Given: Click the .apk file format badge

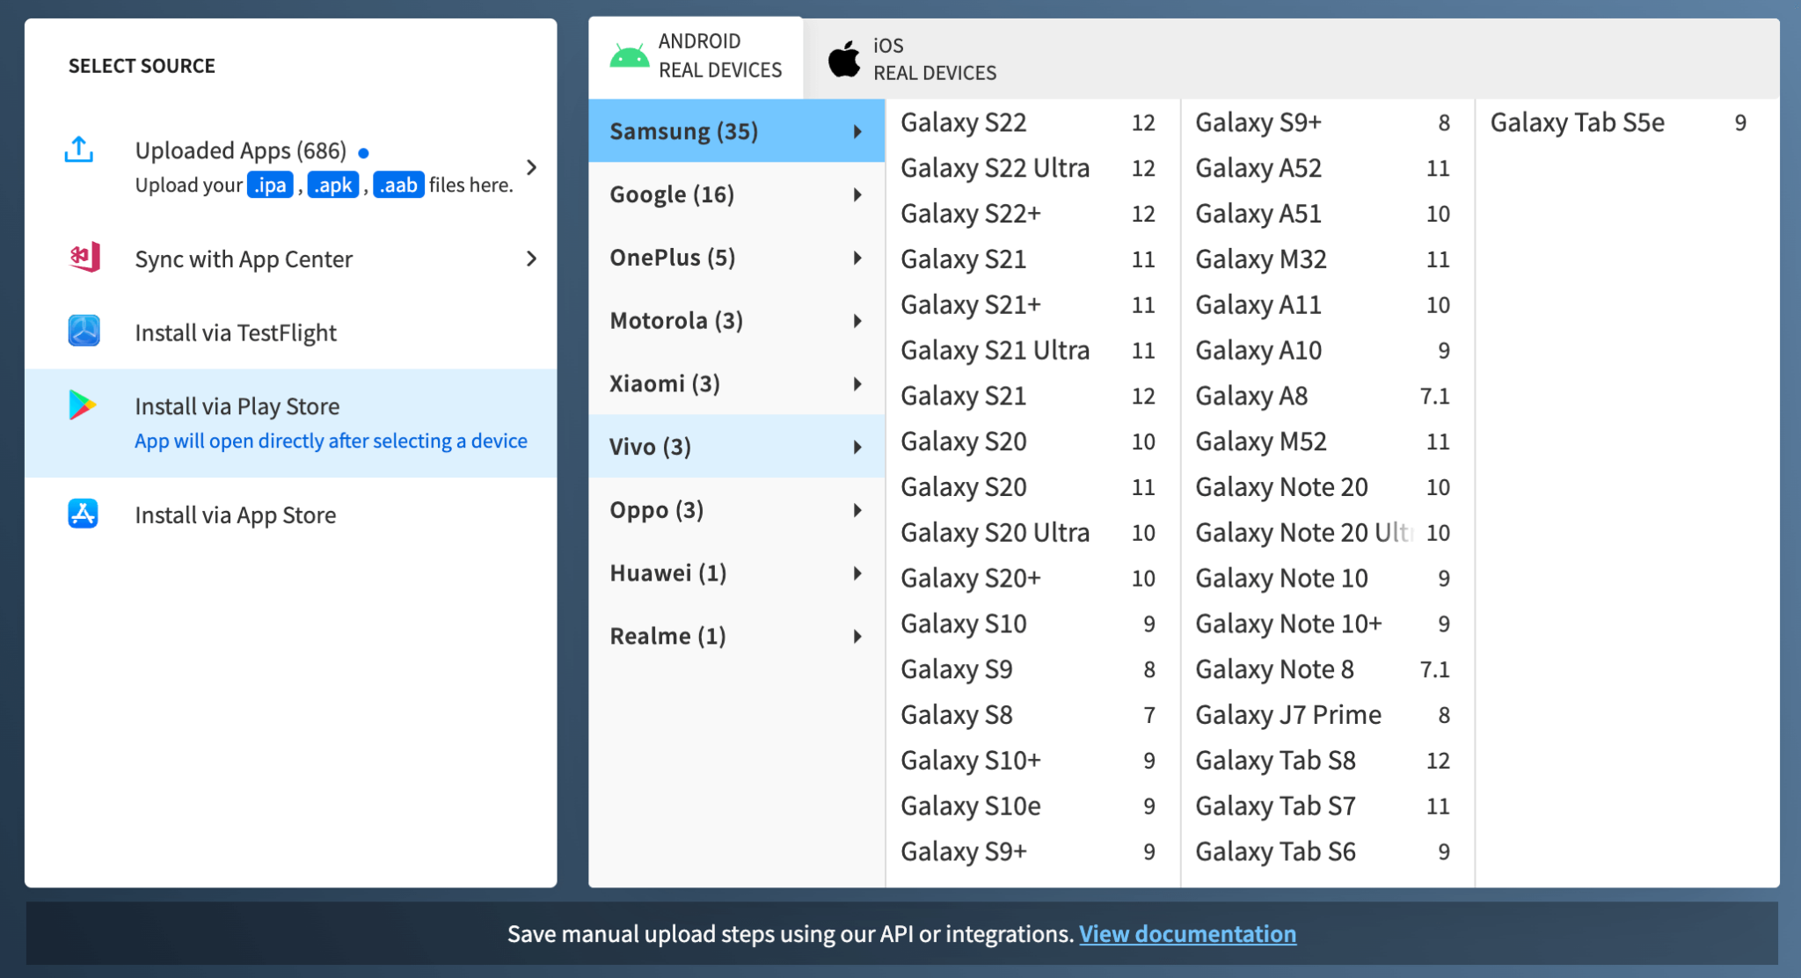Looking at the screenshot, I should point(332,185).
